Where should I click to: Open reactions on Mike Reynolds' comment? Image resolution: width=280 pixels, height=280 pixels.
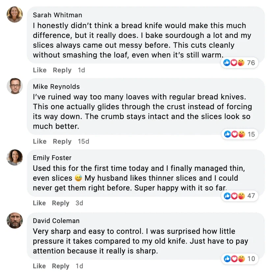pyautogui.click(x=239, y=134)
